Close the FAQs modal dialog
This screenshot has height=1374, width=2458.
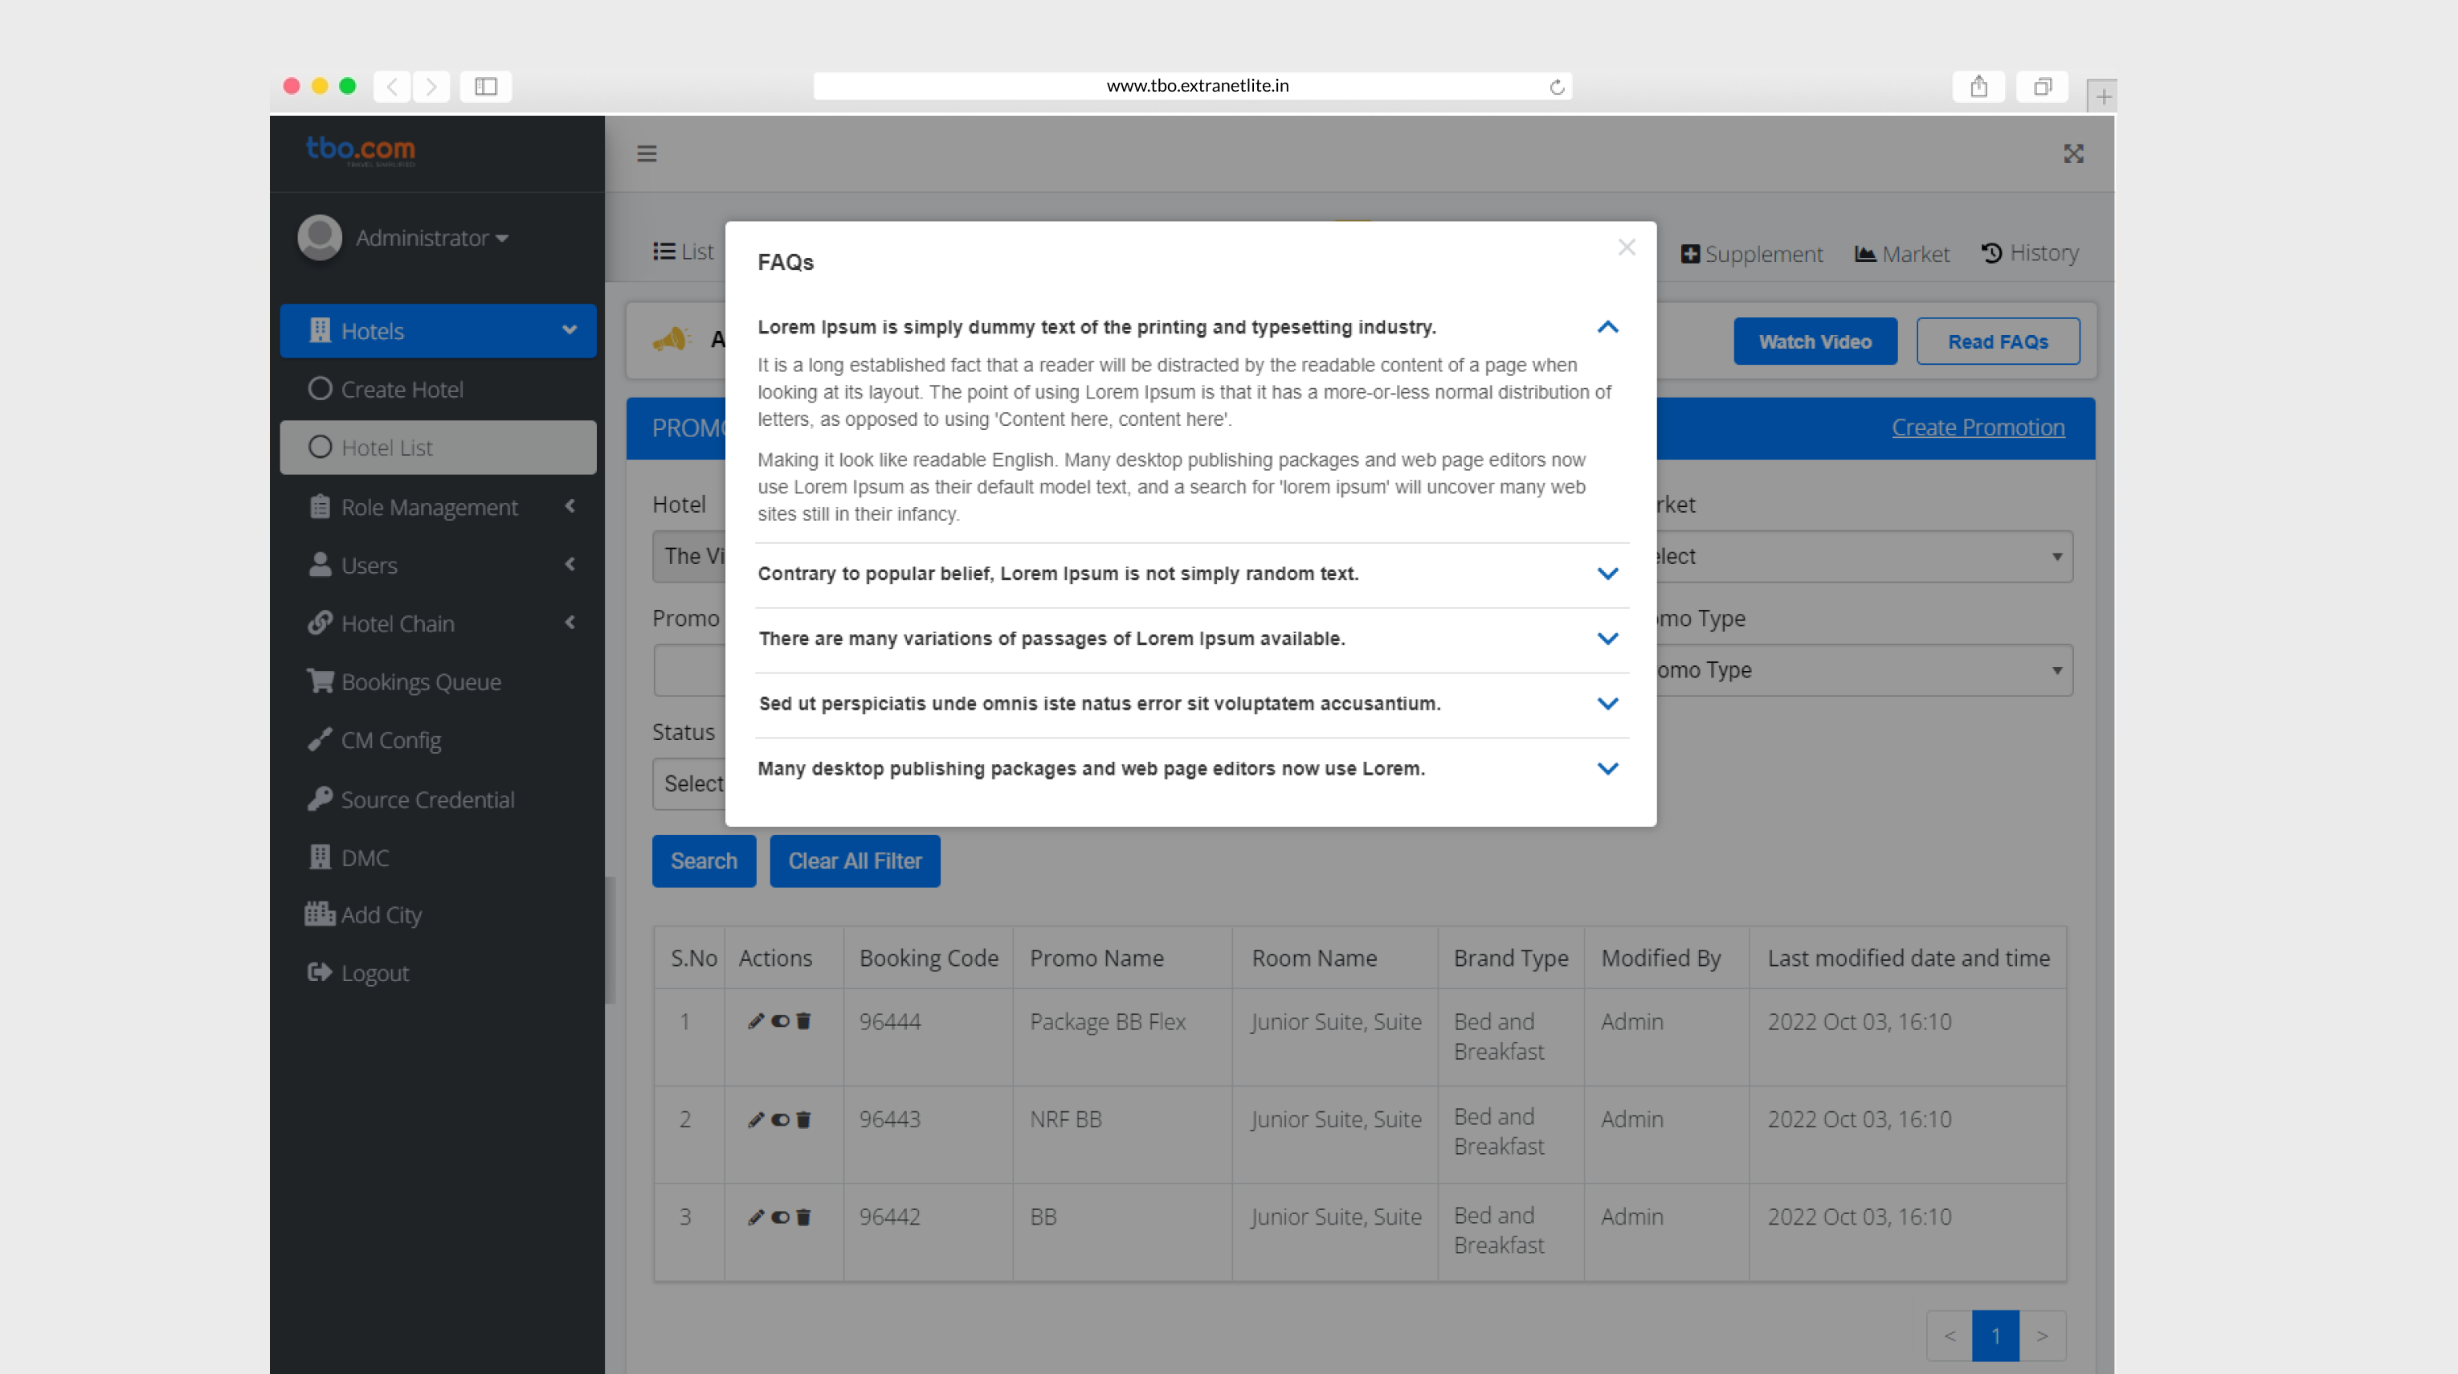(1627, 247)
